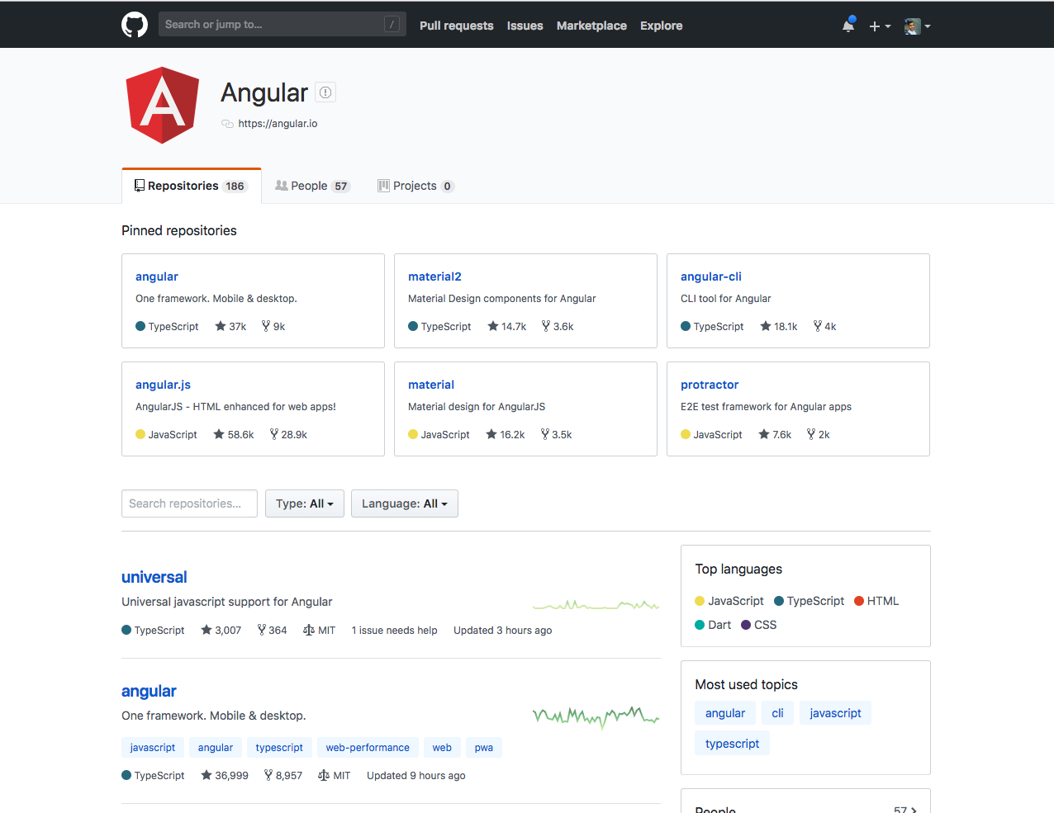This screenshot has width=1054, height=813.
Task: Select cli in Most used topics
Action: [x=777, y=713]
